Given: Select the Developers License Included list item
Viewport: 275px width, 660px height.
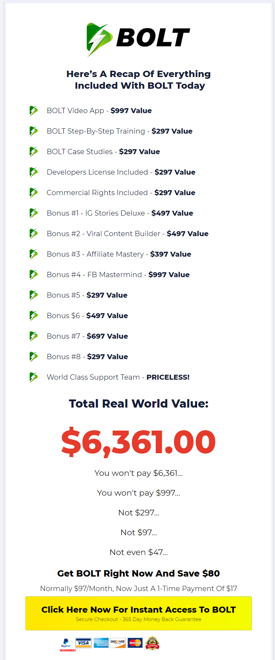Looking at the screenshot, I should pyautogui.click(x=121, y=172).
